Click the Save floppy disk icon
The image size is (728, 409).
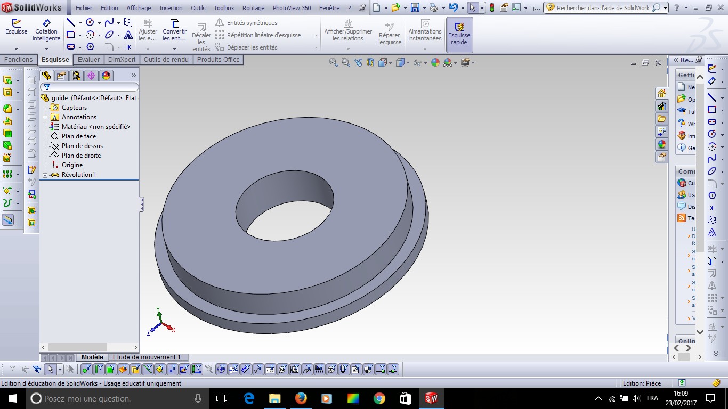pos(415,7)
